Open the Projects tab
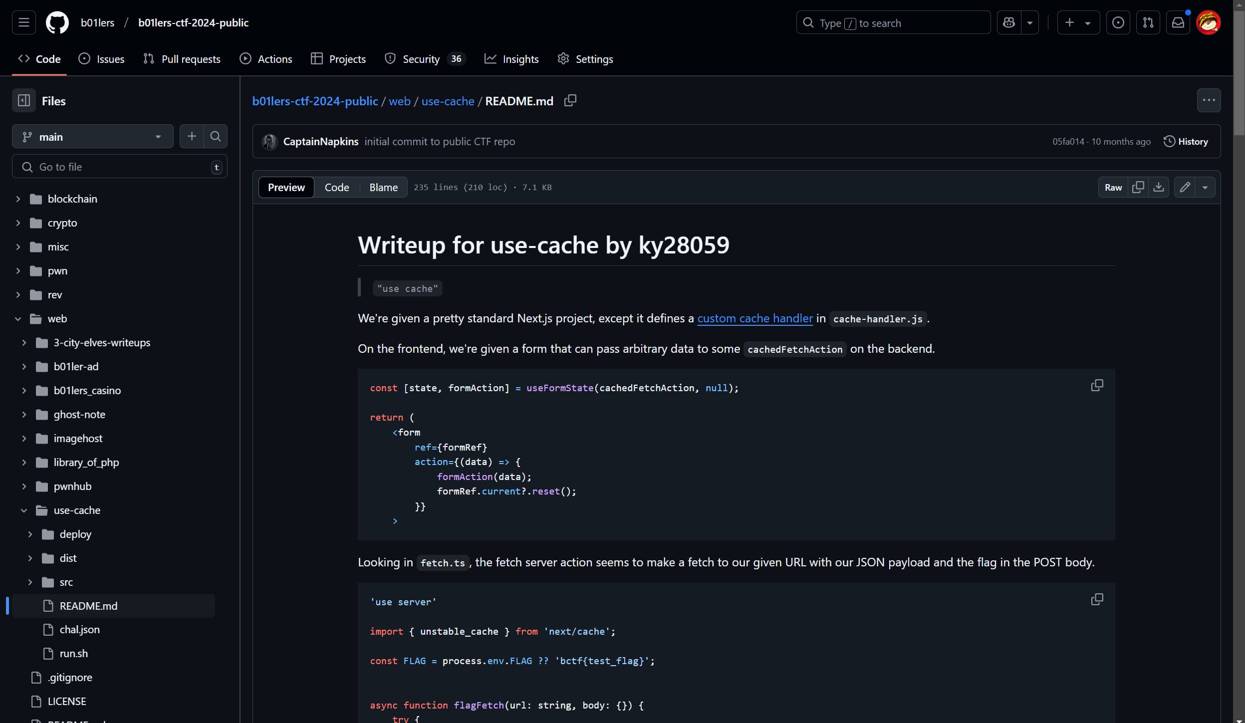Screen dimensions: 1245x723 (338, 59)
